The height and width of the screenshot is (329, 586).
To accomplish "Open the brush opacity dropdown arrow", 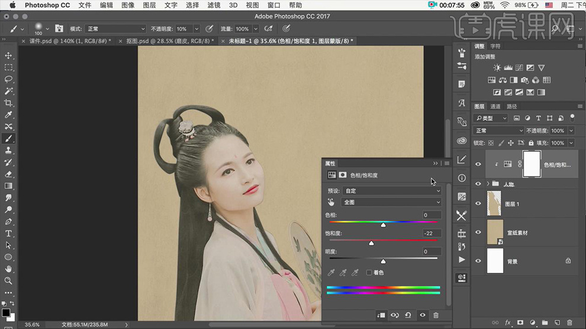I will pyautogui.click(x=197, y=29).
